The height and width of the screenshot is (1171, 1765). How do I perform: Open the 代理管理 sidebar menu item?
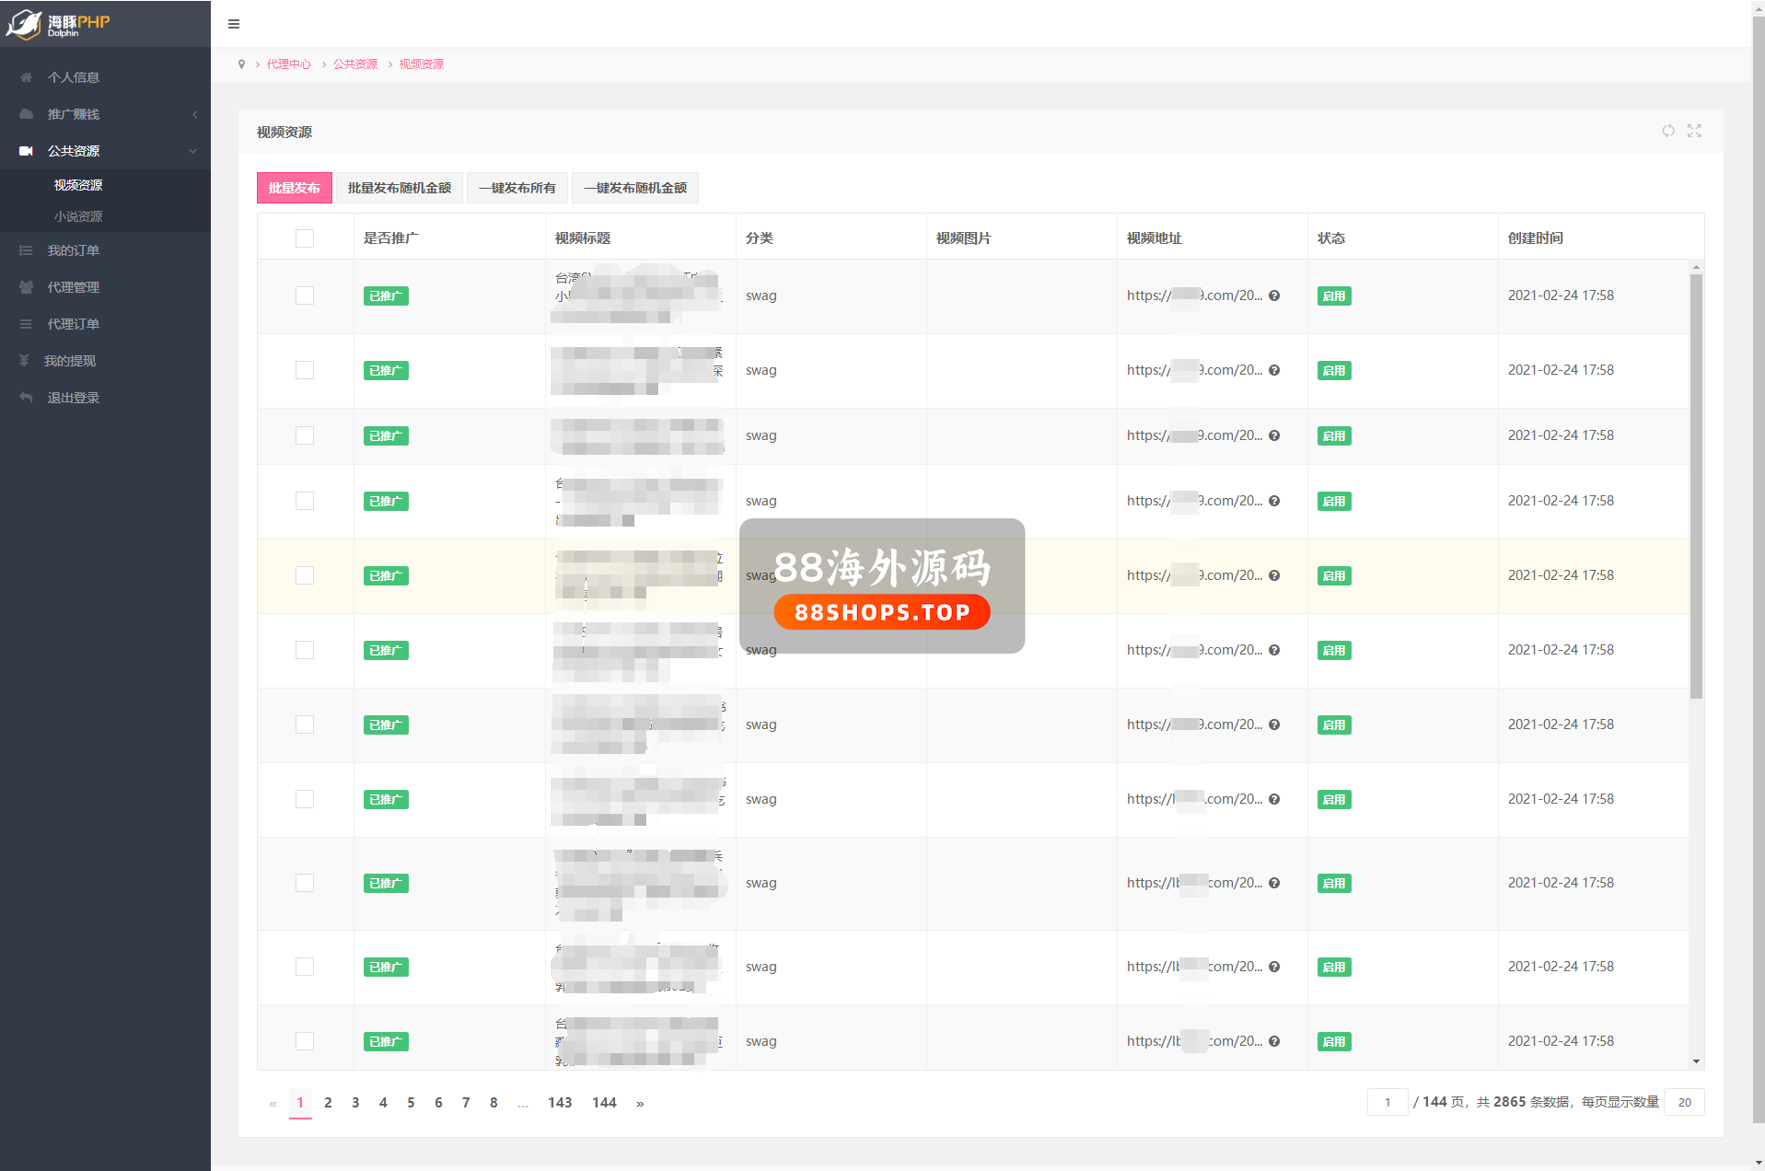point(74,287)
